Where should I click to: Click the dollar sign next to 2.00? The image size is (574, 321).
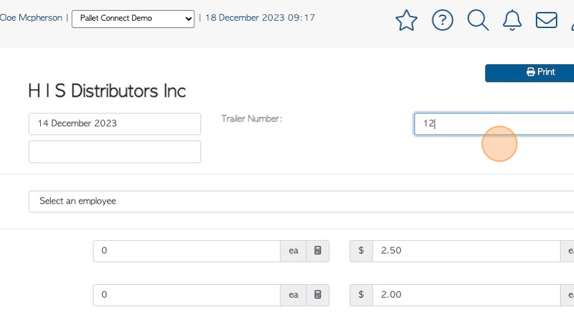tap(361, 295)
